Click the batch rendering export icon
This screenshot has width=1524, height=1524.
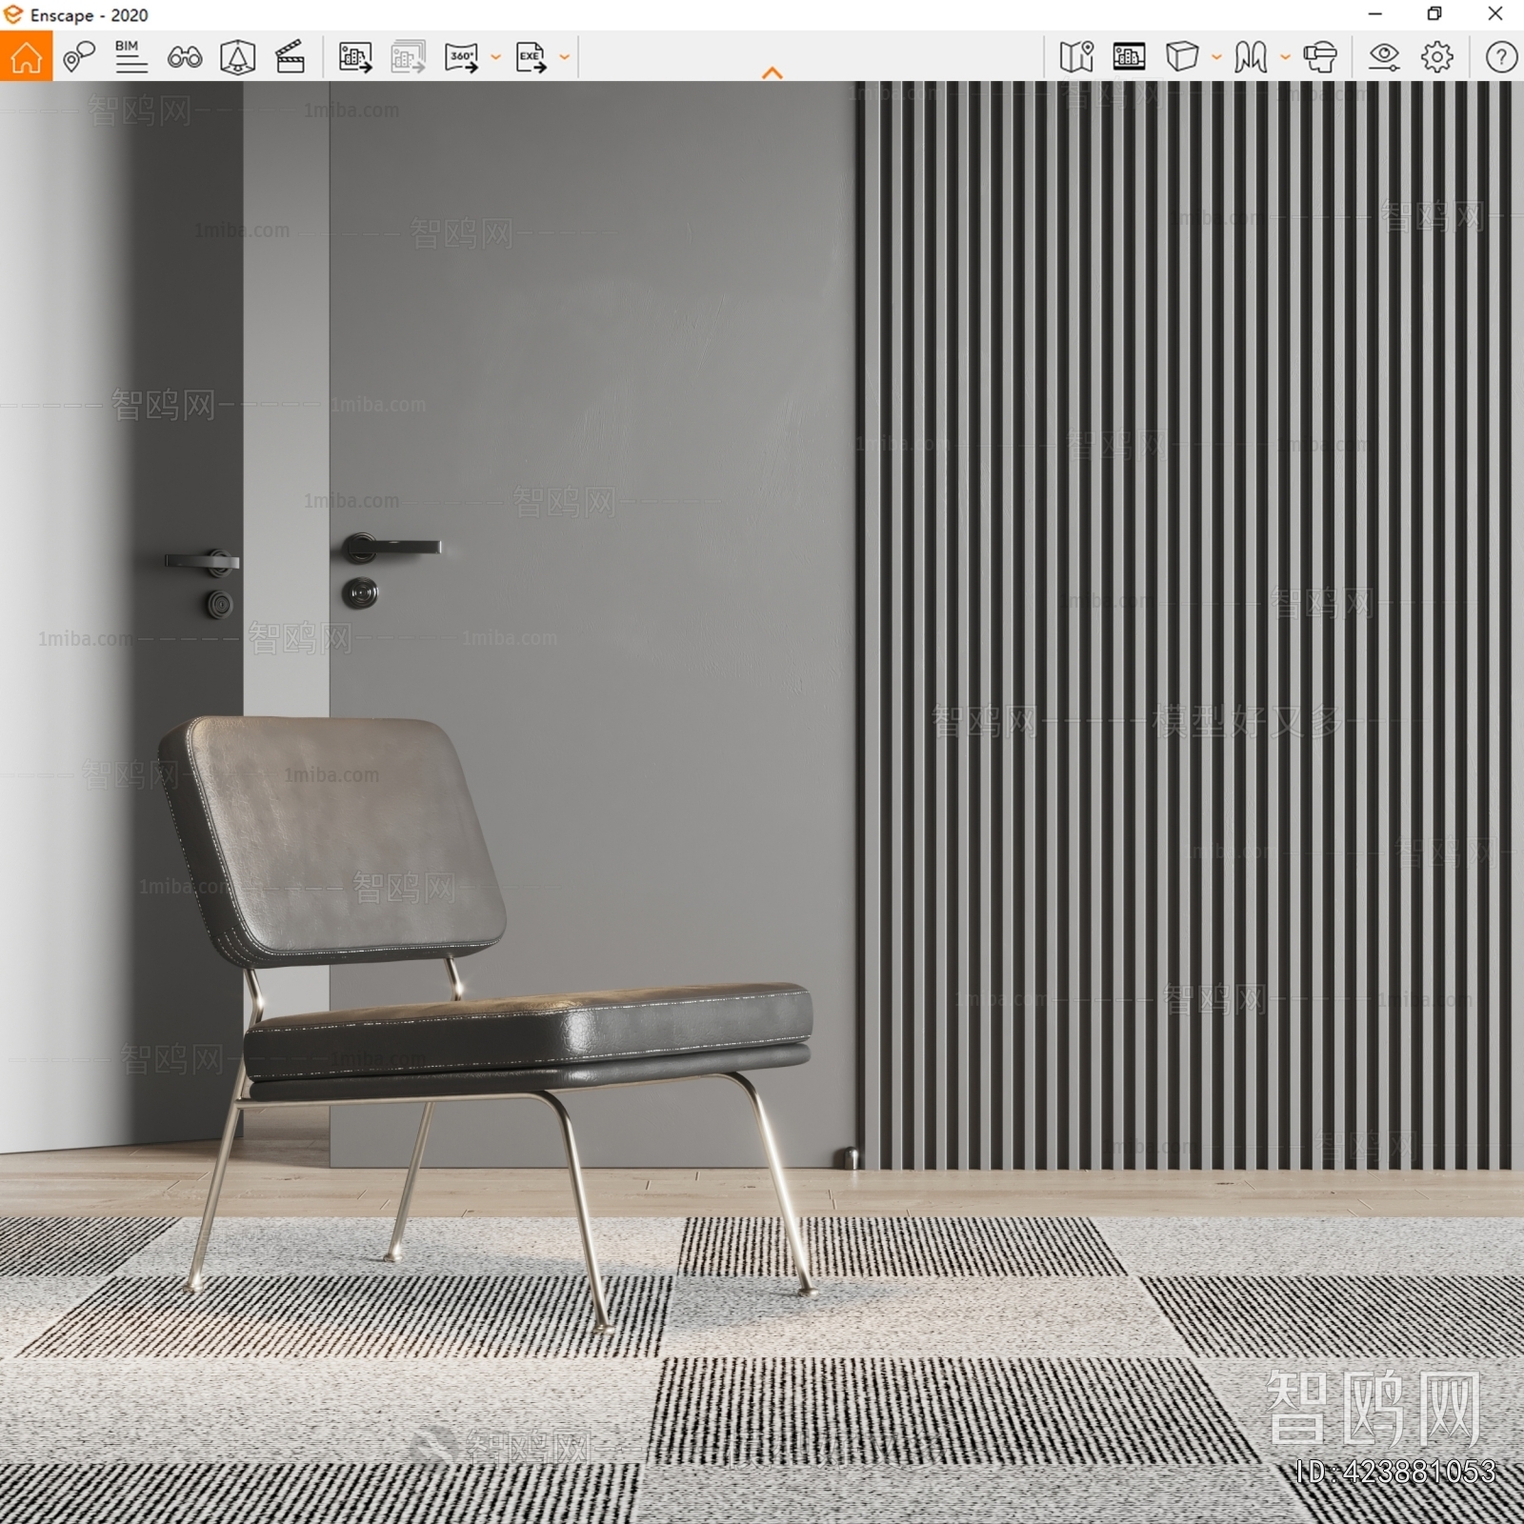pos(408,57)
